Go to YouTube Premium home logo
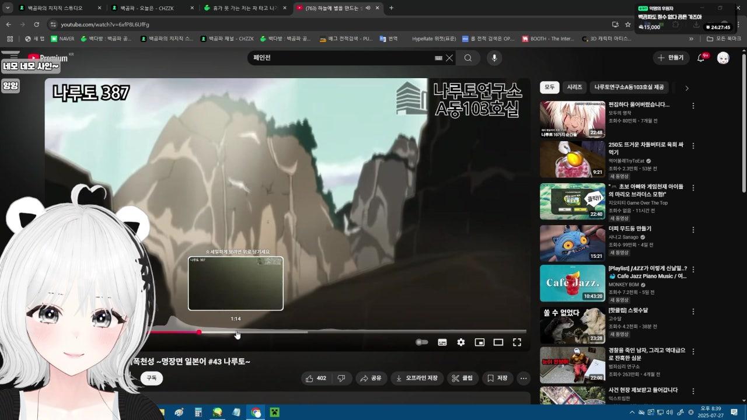 [x=48, y=58]
